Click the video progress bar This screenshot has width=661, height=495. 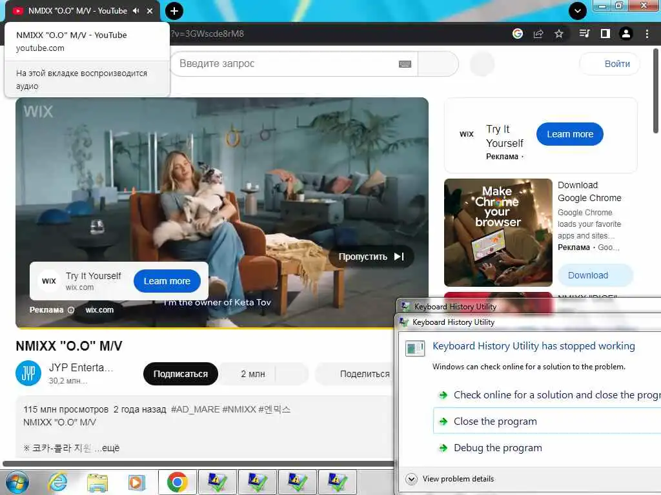205,327
